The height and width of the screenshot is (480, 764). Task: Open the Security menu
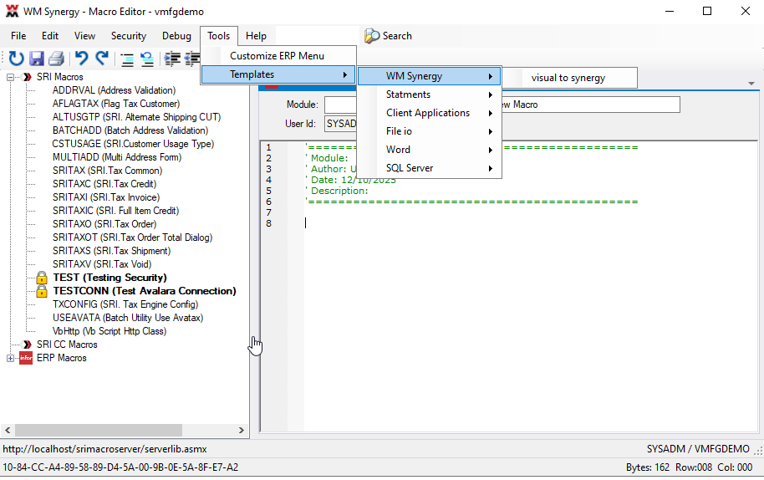[129, 36]
